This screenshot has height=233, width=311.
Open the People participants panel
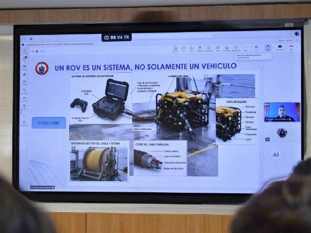click(191, 49)
